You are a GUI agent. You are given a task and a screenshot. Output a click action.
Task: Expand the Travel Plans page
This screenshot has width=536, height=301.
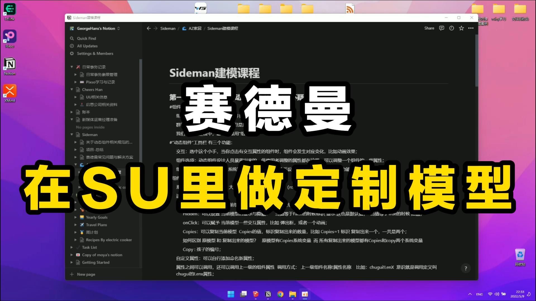[x=75, y=225]
